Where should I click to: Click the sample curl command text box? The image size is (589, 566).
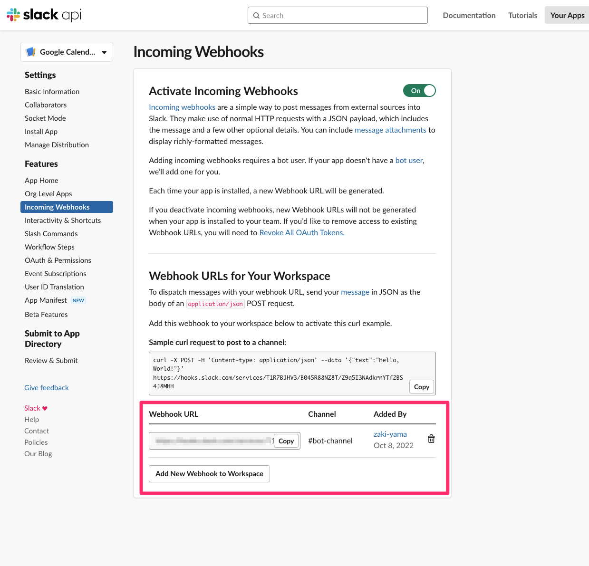tap(292, 373)
